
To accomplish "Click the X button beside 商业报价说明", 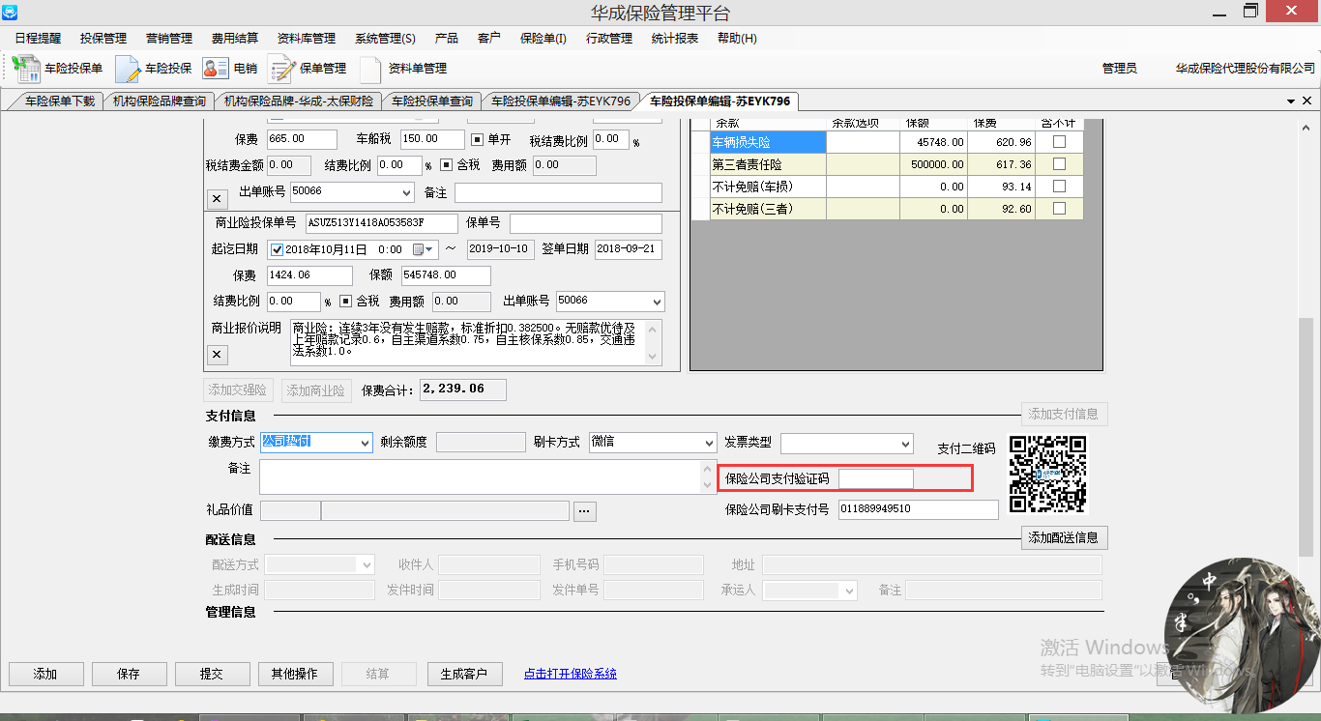I will (x=218, y=355).
